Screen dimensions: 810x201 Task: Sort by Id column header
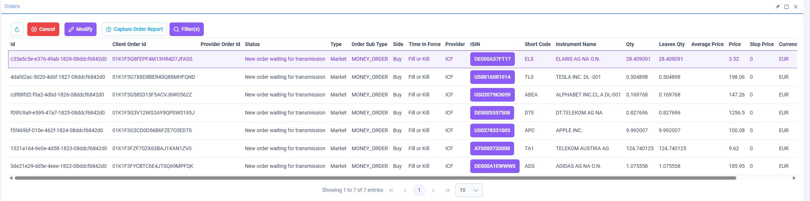click(x=13, y=44)
